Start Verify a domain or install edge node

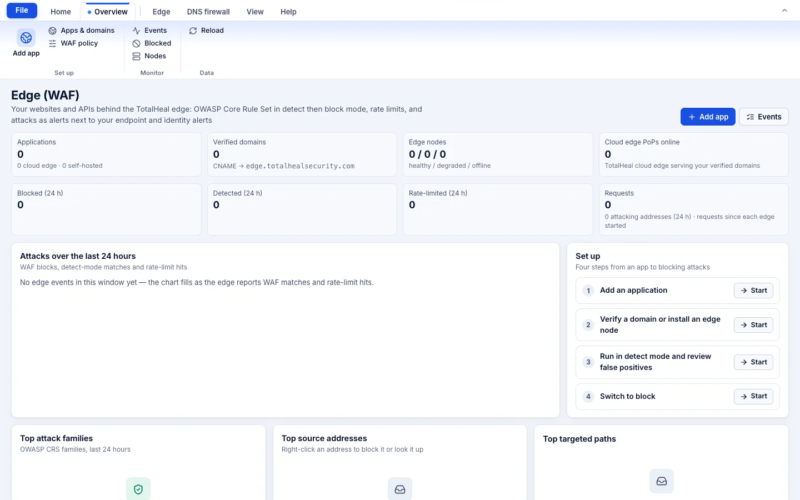[753, 325]
